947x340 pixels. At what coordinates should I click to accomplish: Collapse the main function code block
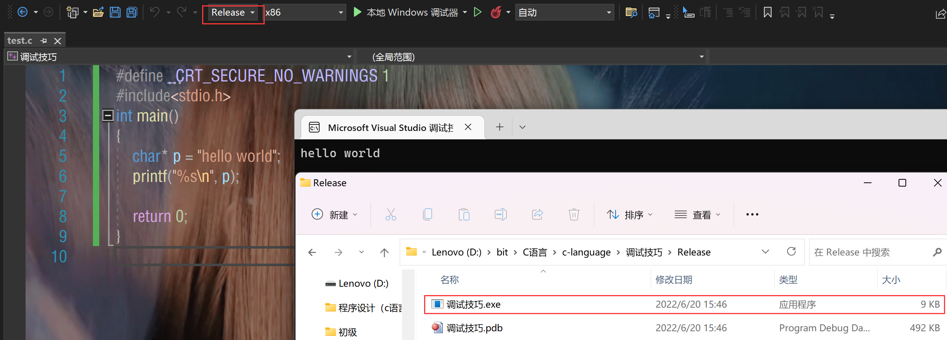[x=108, y=115]
